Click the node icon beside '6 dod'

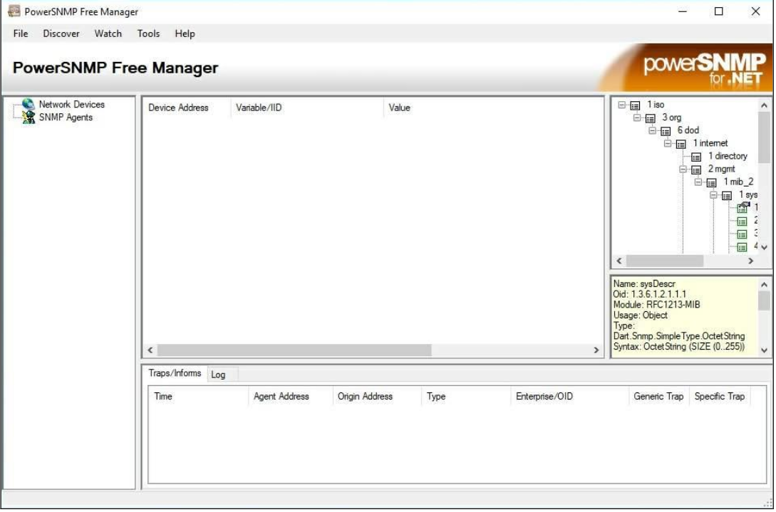[666, 131]
